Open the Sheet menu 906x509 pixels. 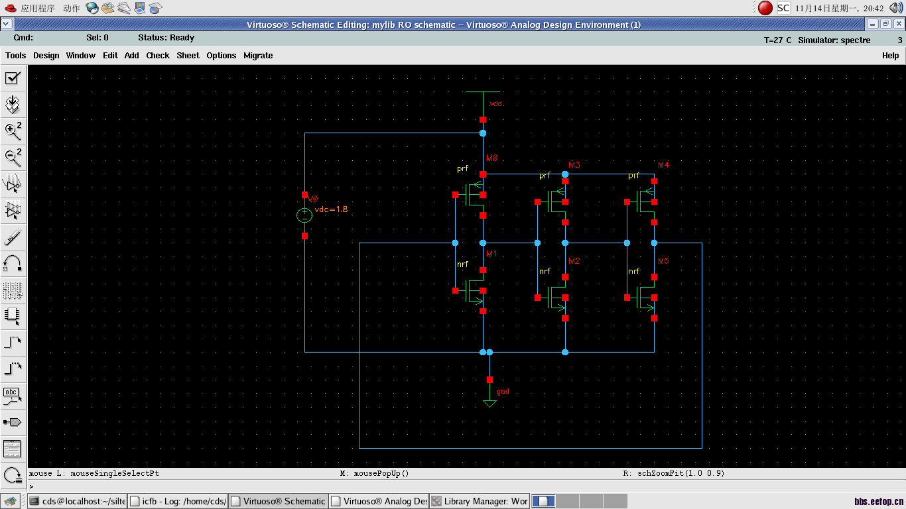click(x=188, y=56)
